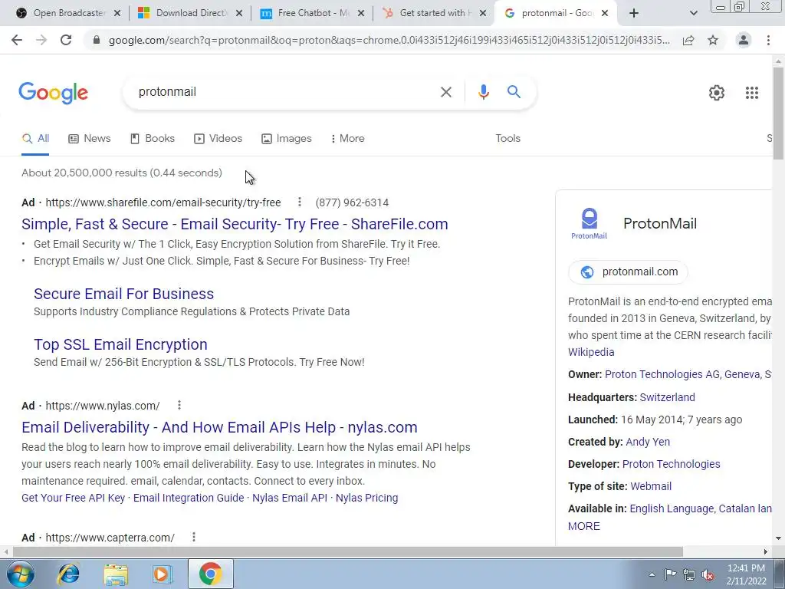Open Windows Explorer folder from taskbar
This screenshot has height=589, width=785.
(116, 574)
